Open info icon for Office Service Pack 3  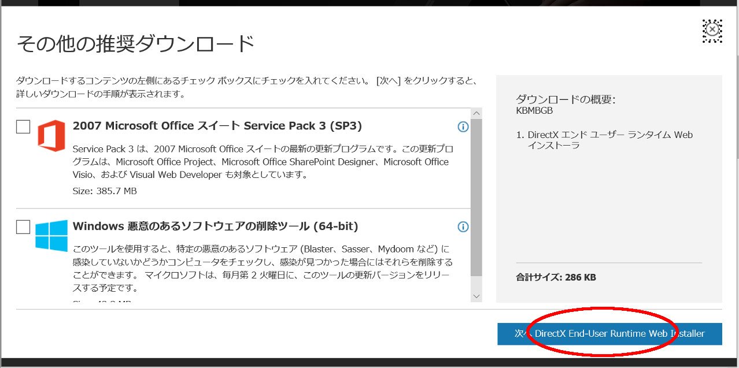[x=463, y=127]
